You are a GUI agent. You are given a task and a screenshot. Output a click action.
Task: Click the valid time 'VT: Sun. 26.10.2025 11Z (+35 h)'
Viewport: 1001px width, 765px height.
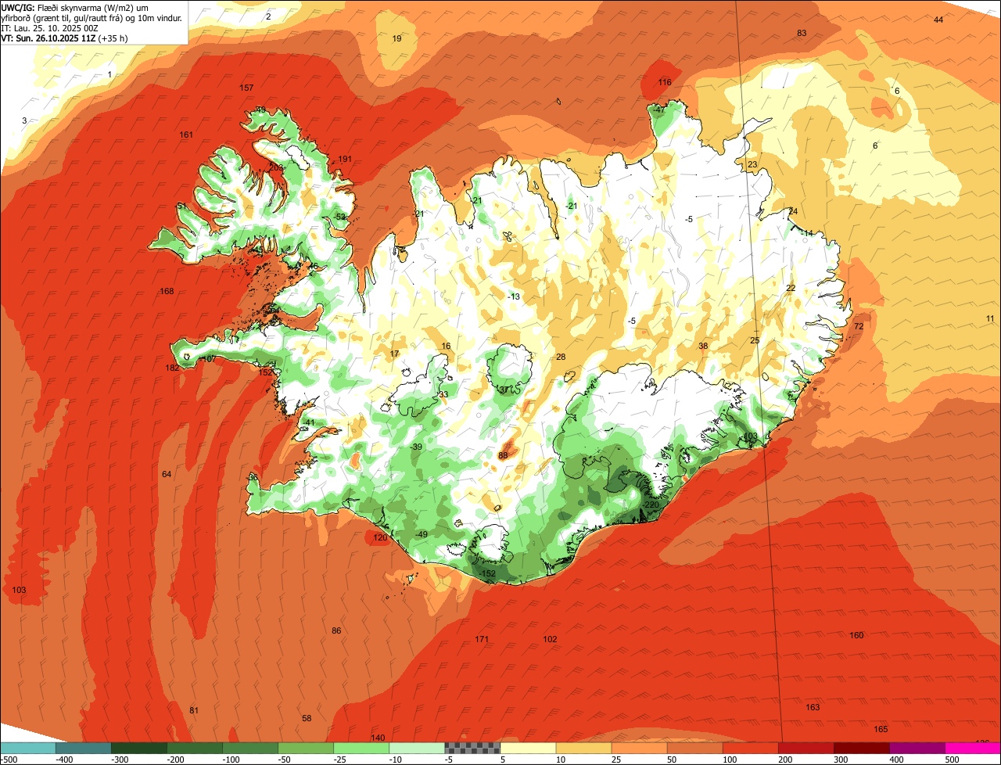pos(64,38)
